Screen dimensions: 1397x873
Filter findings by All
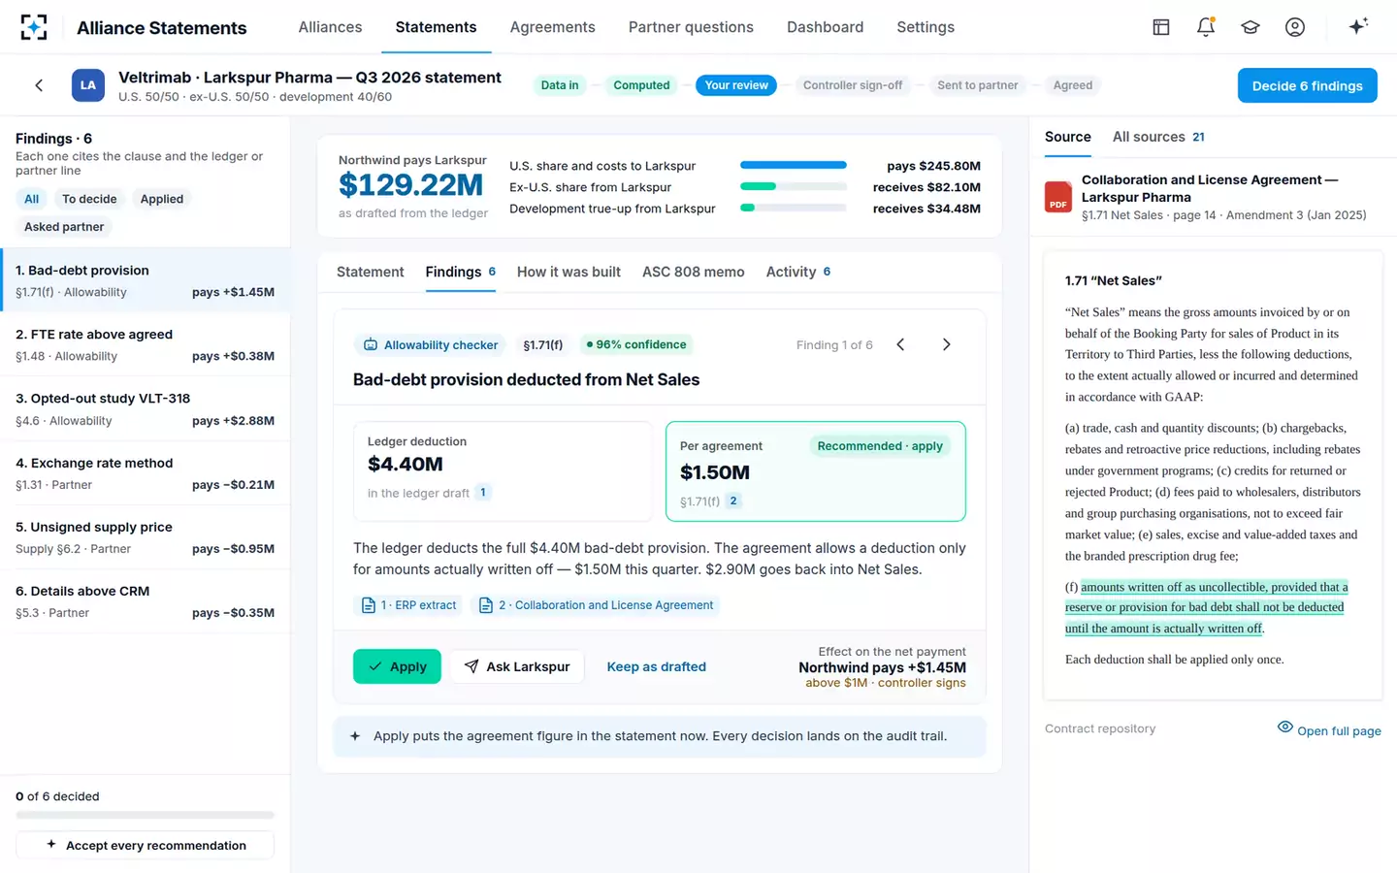pos(32,199)
